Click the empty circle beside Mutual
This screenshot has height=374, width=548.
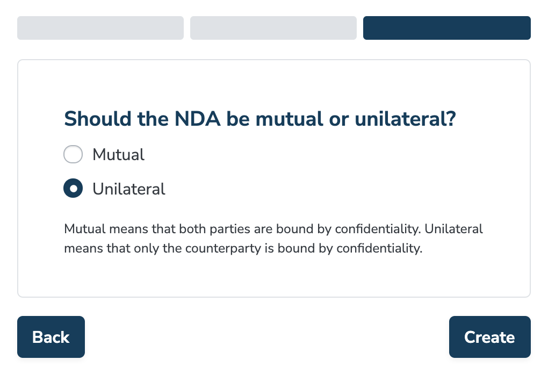pos(73,155)
